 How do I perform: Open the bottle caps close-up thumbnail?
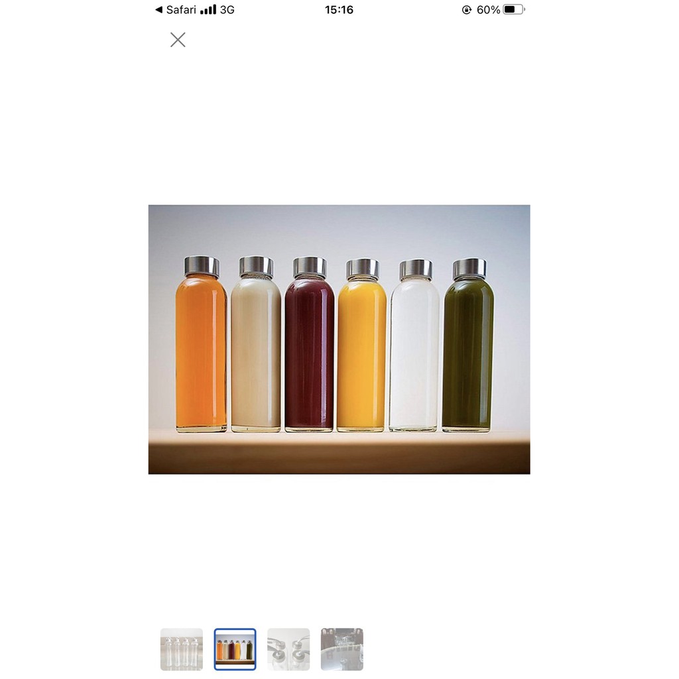point(288,649)
